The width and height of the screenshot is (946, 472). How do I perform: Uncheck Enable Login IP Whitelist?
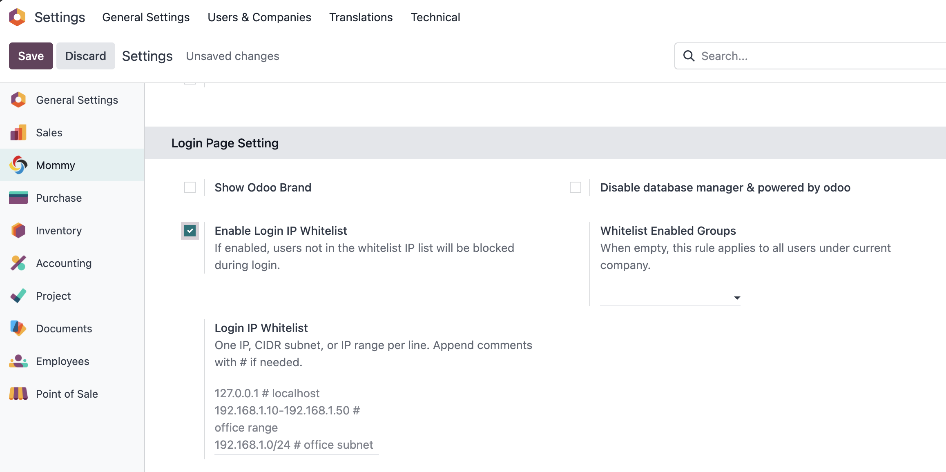pyautogui.click(x=190, y=231)
